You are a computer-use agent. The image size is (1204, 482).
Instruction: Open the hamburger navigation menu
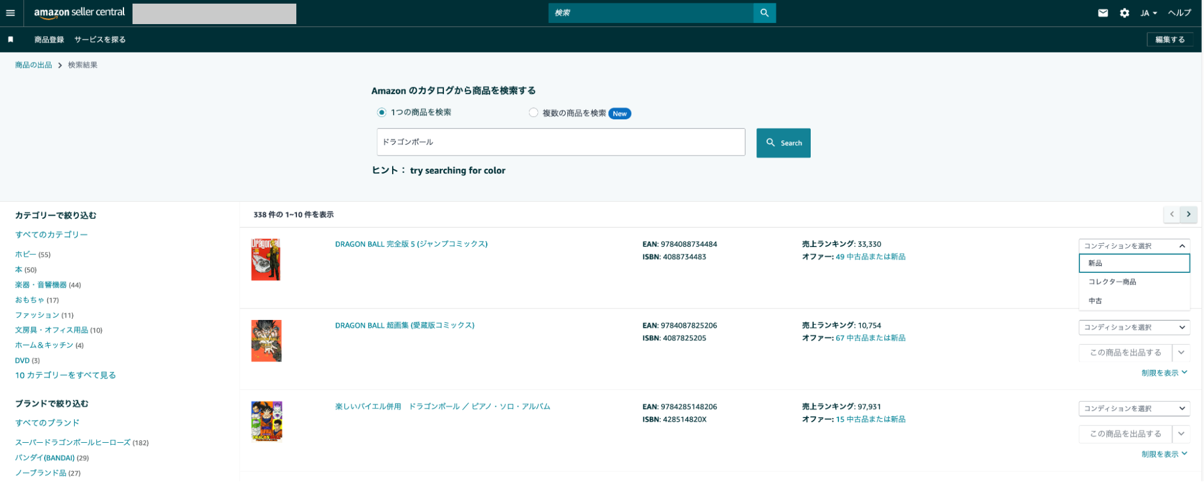coord(10,13)
